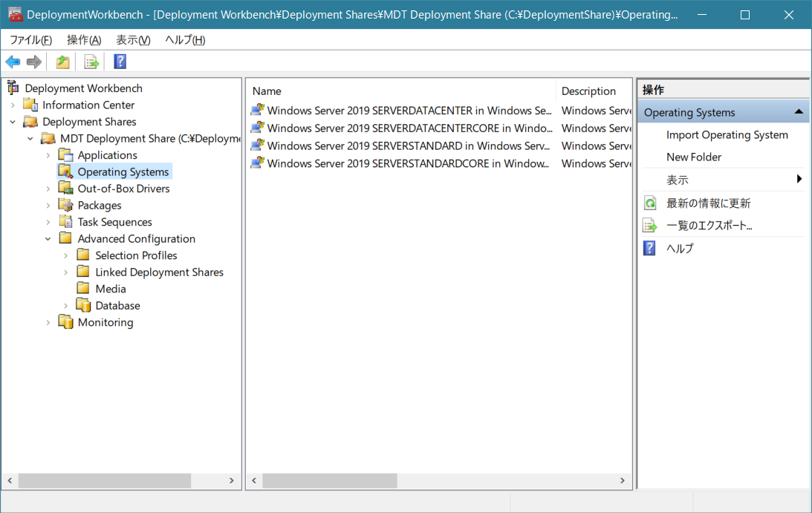Open the ヘルプ(H) menu
This screenshot has height=513, width=812.
[x=185, y=40]
